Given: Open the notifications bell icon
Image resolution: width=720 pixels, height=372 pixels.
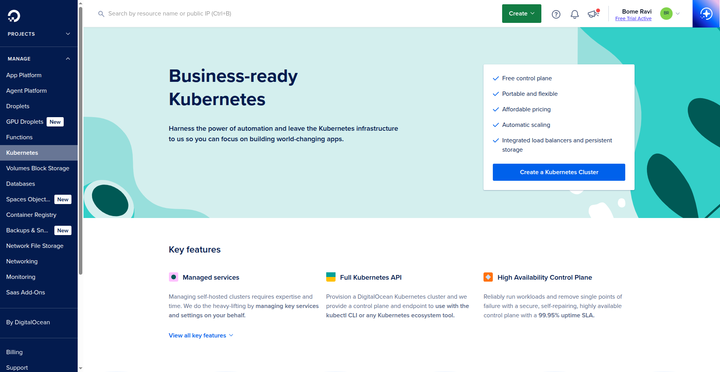Looking at the screenshot, I should click(575, 14).
